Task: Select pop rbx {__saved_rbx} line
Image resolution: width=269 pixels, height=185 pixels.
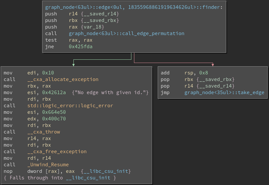Action: 198,79
